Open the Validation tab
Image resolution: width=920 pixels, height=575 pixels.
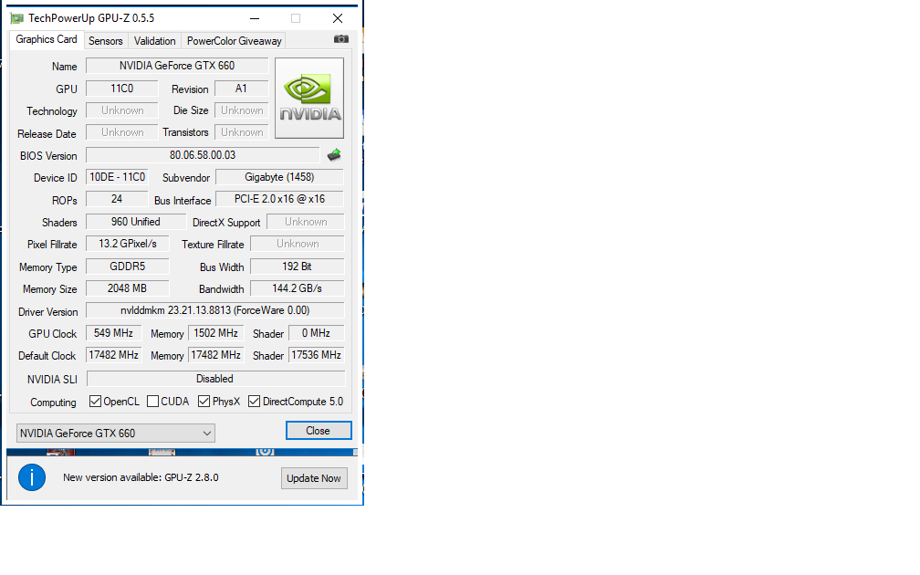tap(154, 41)
